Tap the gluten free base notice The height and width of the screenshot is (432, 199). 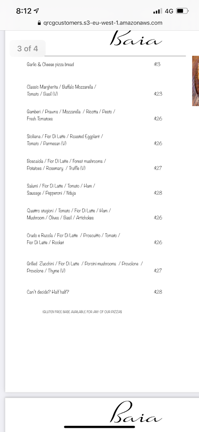coord(82,312)
